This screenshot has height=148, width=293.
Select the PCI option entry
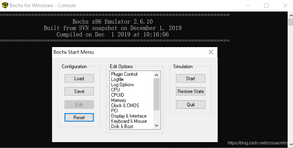[114, 111]
